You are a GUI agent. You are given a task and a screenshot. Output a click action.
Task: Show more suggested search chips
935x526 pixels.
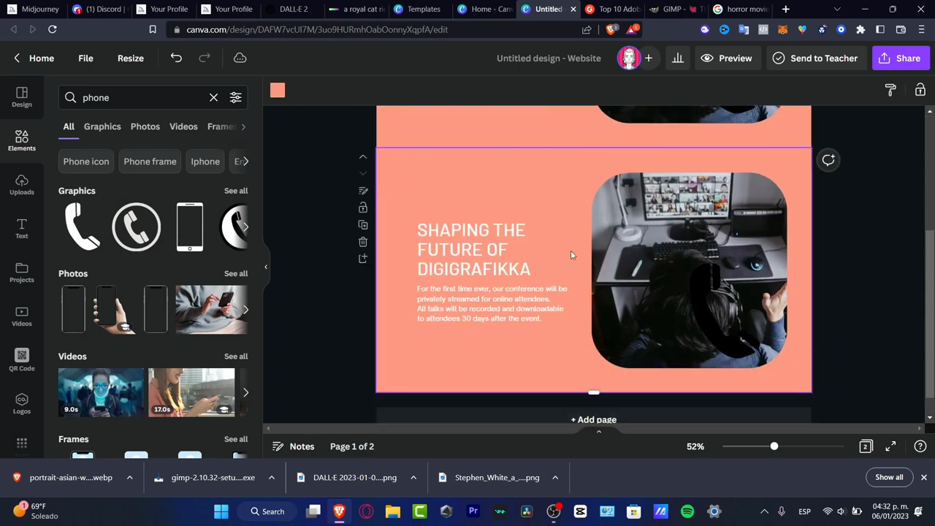coord(245,161)
